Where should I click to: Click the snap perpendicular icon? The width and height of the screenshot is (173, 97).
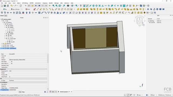pos(103,6)
